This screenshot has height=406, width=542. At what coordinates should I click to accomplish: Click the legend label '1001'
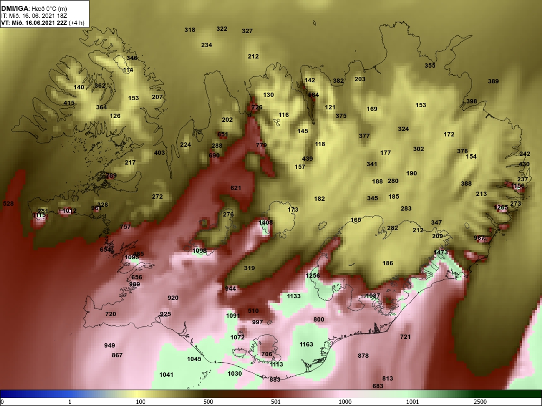click(412, 402)
